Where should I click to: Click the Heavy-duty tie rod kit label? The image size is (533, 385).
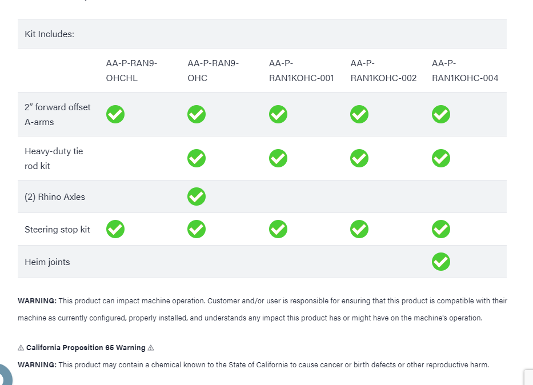click(x=54, y=158)
